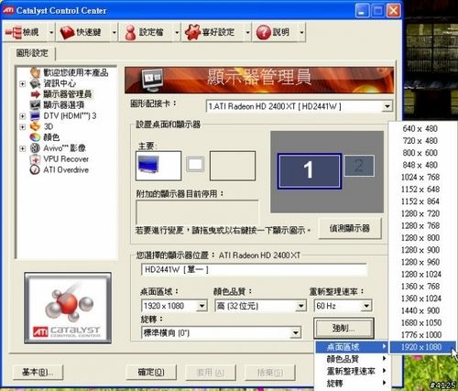This screenshot has height=391, width=458.
Task: Click the 偵測顯示器 detect displays button
Action: pos(350,228)
